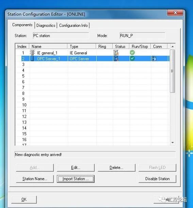Screen dimensions: 193x208
Task: Select empty index row 12
Action: pyautogui.click(x=24, y=117)
